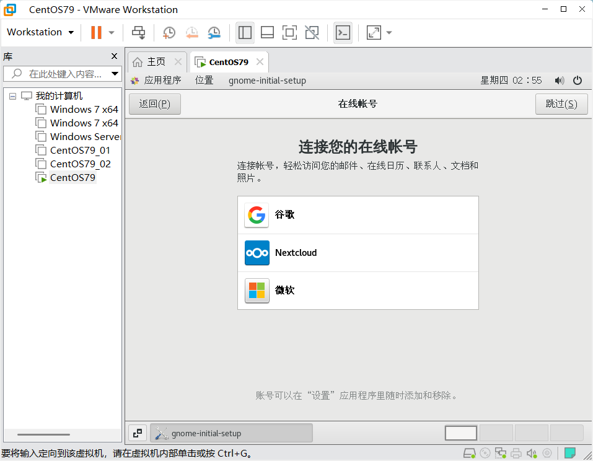
Task: Click the guest volume speaker icon
Action: tap(560, 80)
